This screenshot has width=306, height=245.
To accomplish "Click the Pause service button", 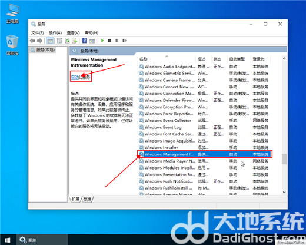I will (117, 41).
